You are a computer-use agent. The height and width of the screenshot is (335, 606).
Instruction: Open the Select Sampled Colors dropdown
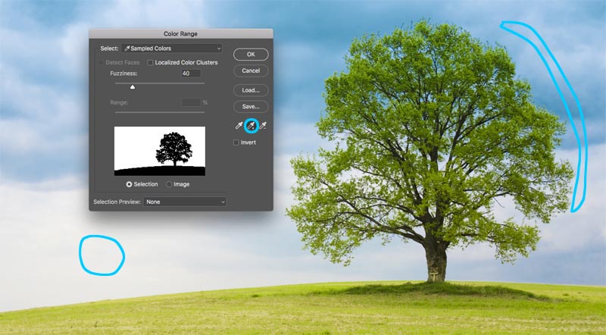click(171, 49)
